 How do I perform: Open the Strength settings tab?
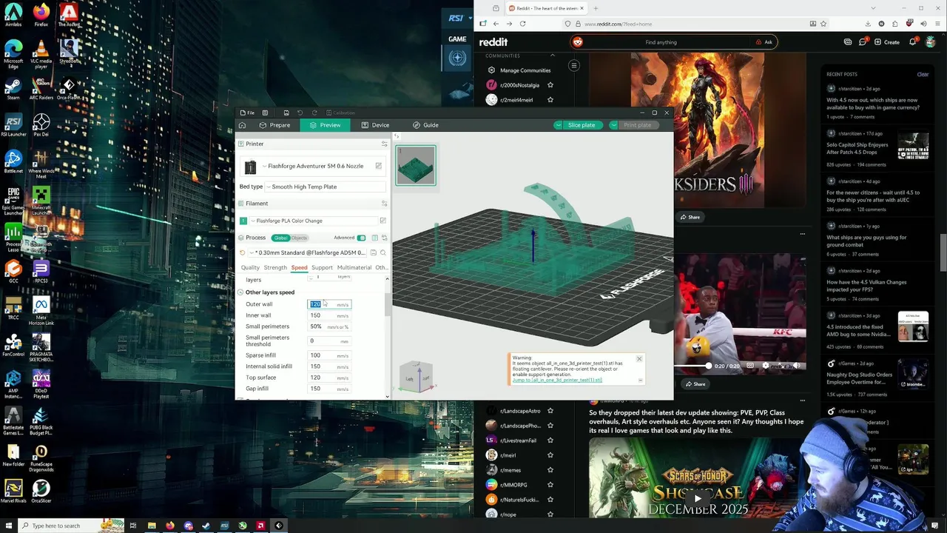[x=275, y=267]
